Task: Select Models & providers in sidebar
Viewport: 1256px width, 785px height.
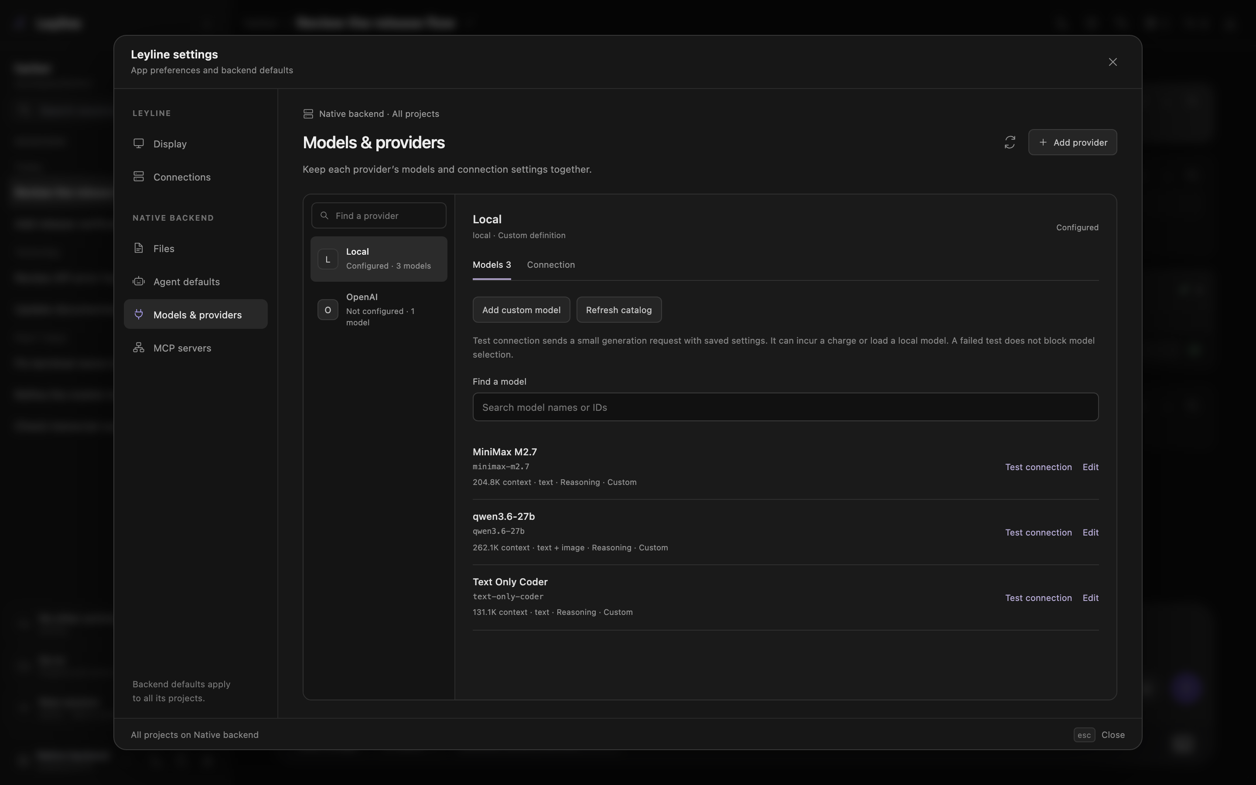Action: 196,314
